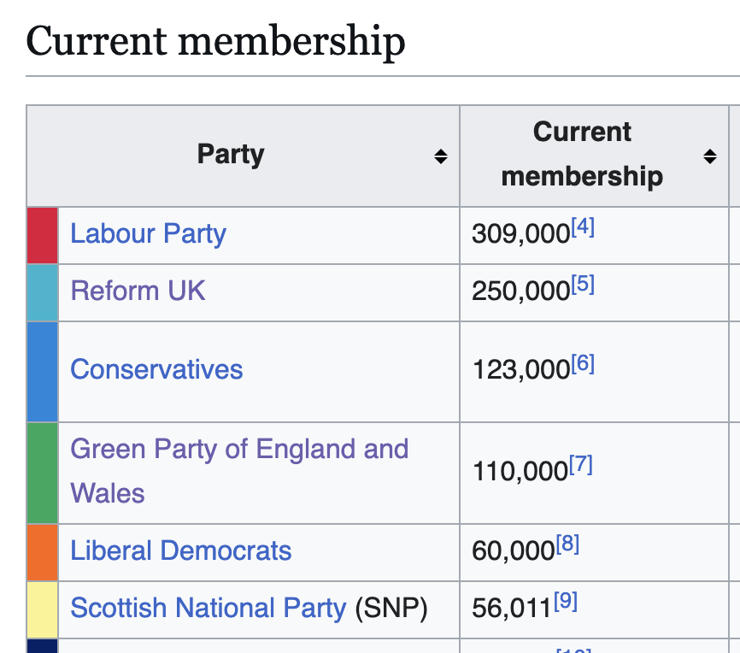This screenshot has height=653, width=740.
Task: Open citation 7 for Green Party membership
Action: tap(580, 465)
